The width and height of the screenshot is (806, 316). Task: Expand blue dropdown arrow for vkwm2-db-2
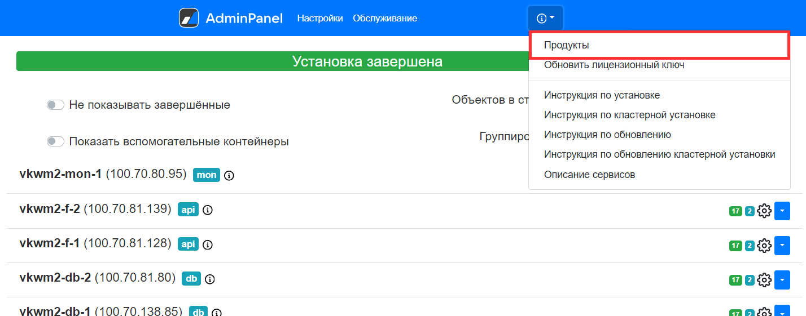point(782,279)
